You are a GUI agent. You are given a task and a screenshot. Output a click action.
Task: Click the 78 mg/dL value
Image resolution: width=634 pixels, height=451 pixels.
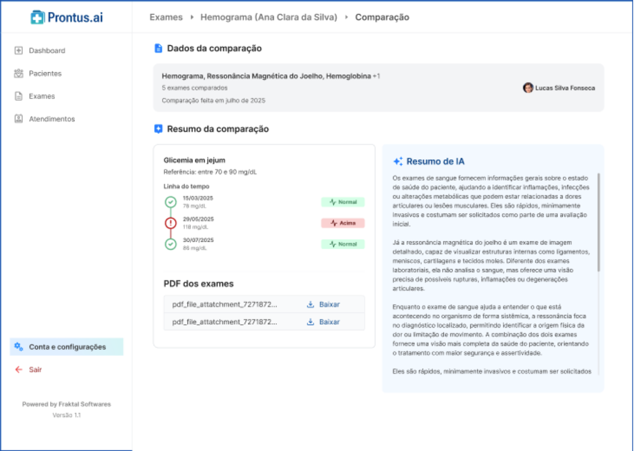tap(195, 206)
